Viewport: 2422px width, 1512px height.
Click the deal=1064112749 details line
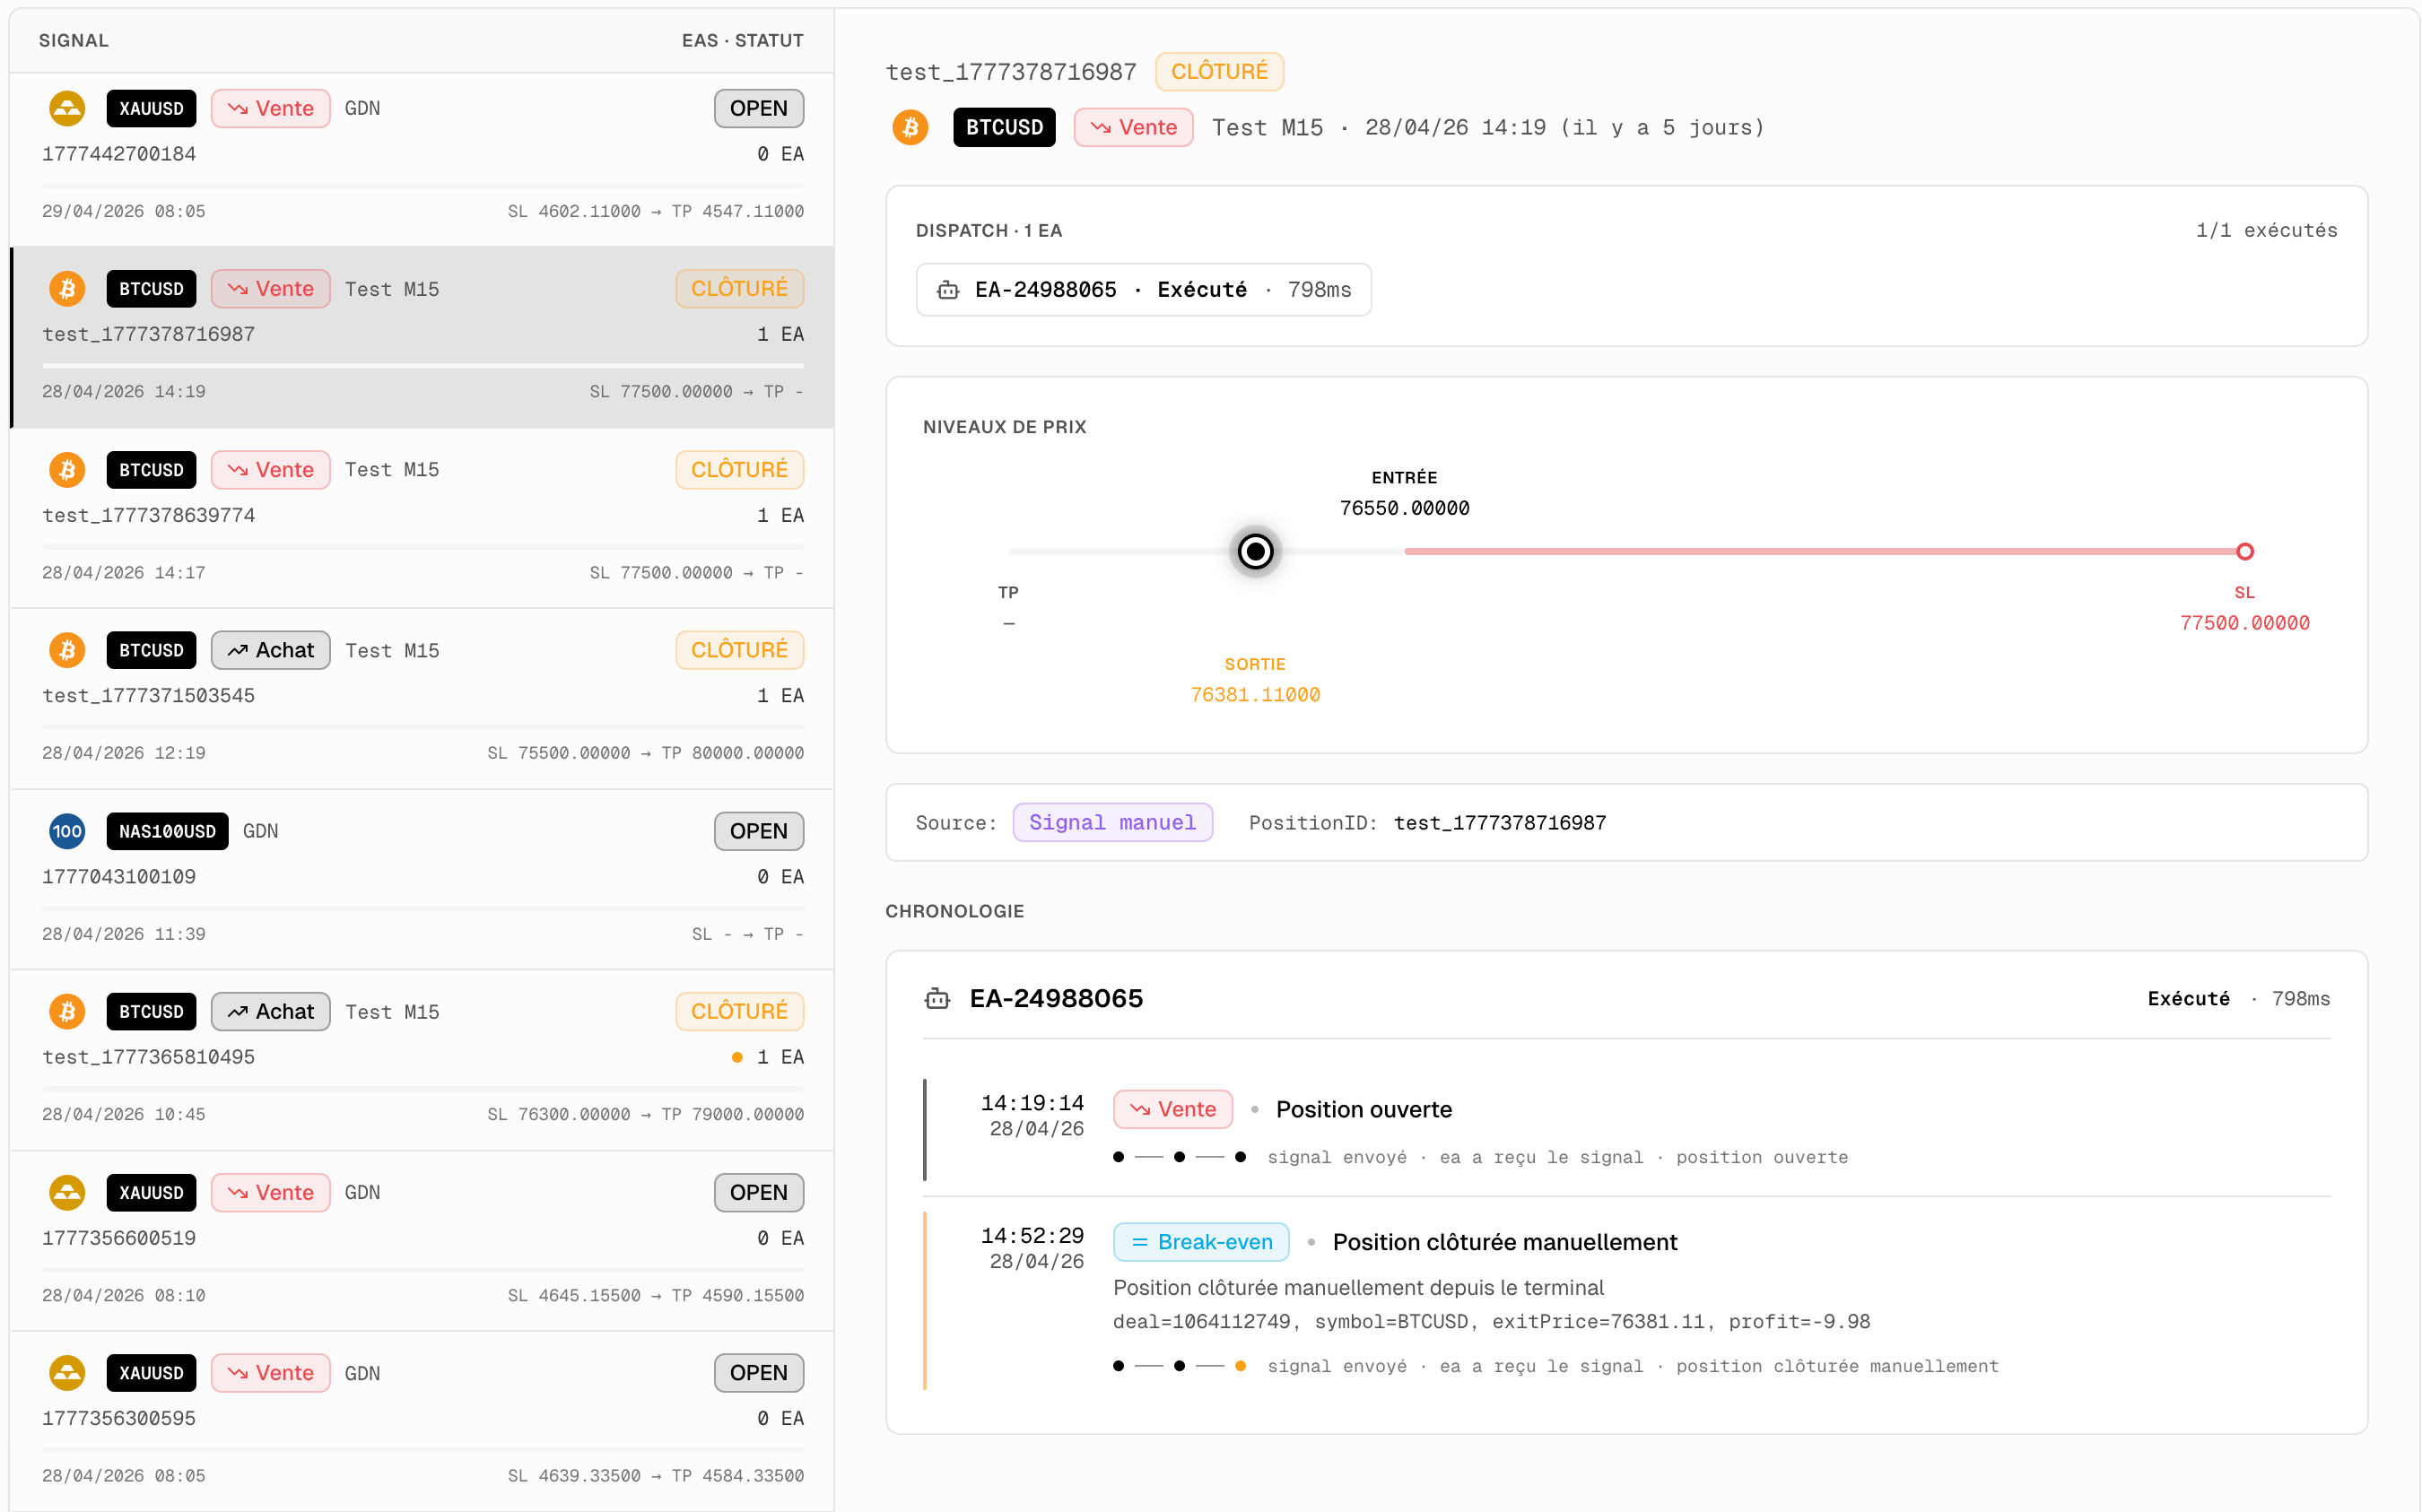(1491, 1322)
